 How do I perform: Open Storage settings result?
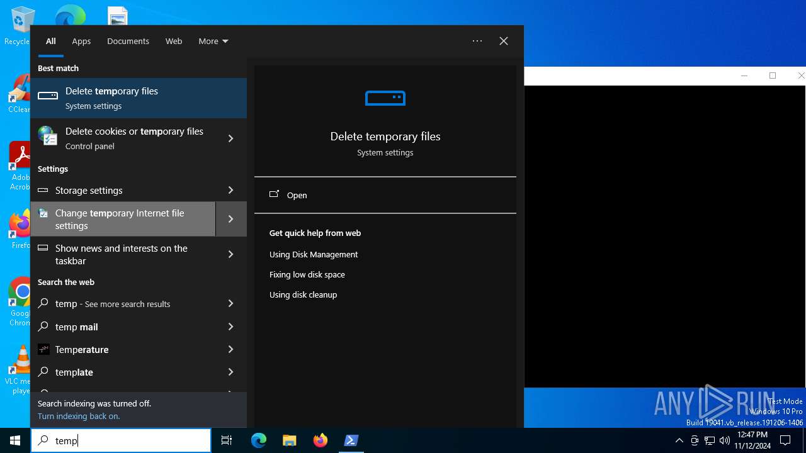pos(123,190)
